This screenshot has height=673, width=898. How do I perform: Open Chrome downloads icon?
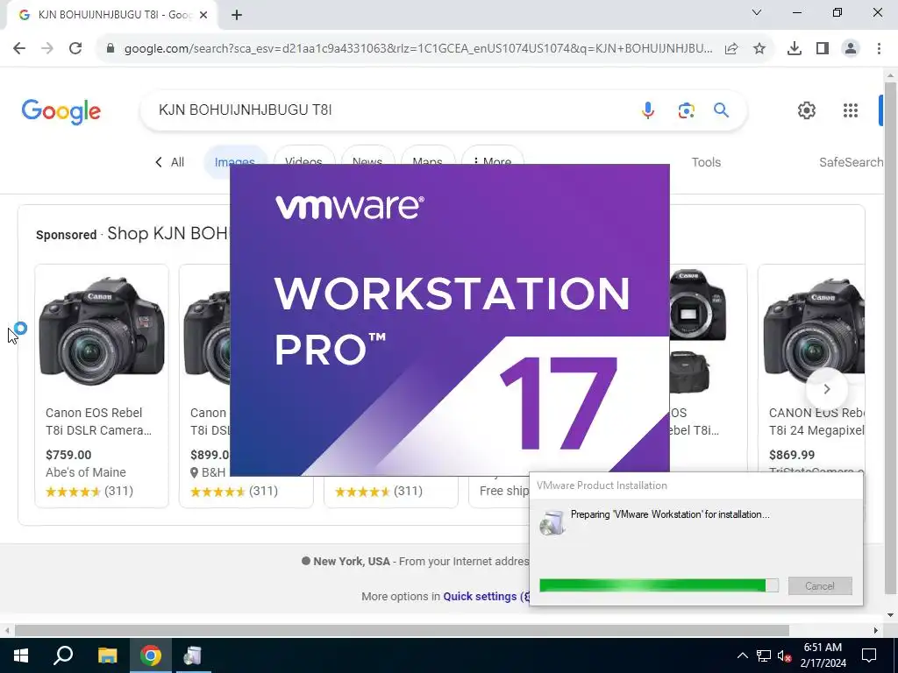click(795, 49)
